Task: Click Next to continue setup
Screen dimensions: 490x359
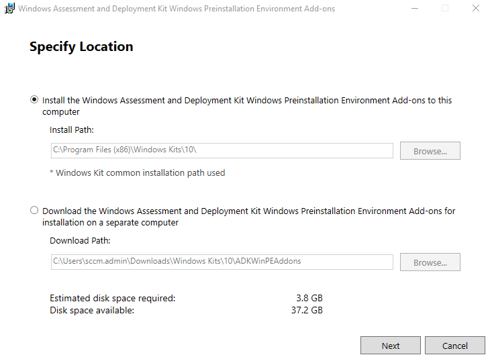Action: point(391,346)
